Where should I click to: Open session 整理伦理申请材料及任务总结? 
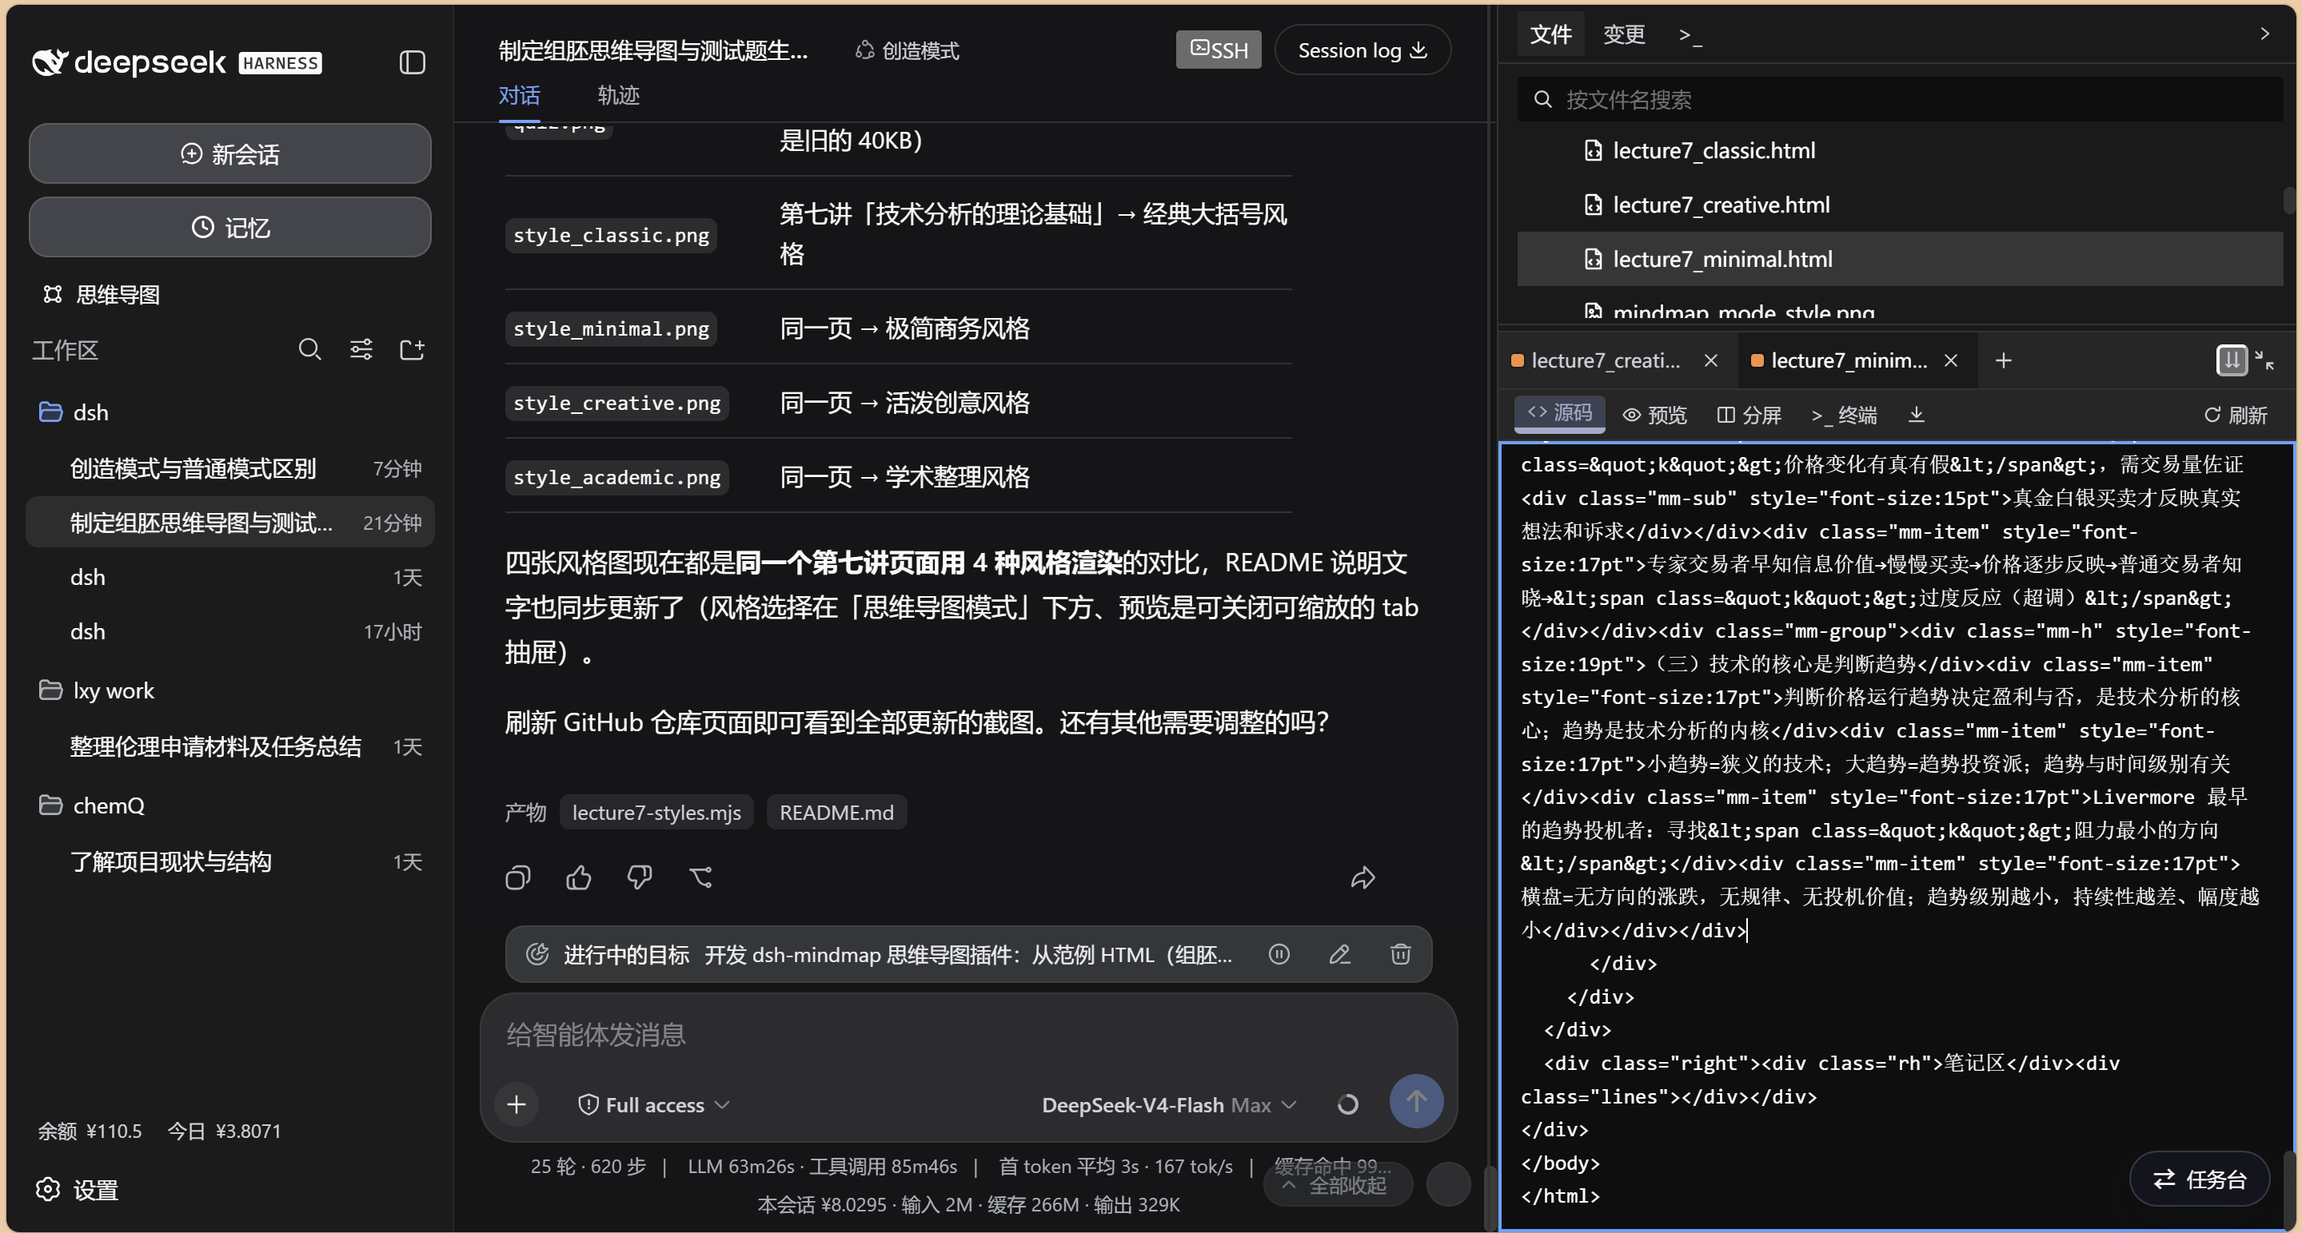click(229, 747)
